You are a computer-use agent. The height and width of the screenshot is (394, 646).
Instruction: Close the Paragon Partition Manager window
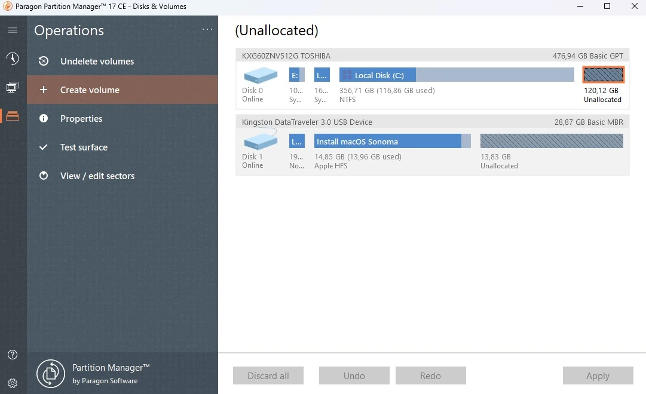[635, 6]
